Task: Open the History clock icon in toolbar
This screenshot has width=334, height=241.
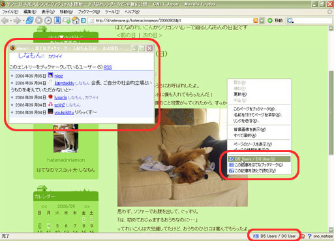Action: pyautogui.click(x=48, y=21)
